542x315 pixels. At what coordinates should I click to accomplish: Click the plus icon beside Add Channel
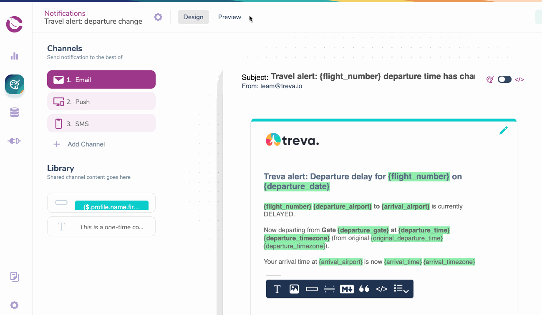(57, 144)
